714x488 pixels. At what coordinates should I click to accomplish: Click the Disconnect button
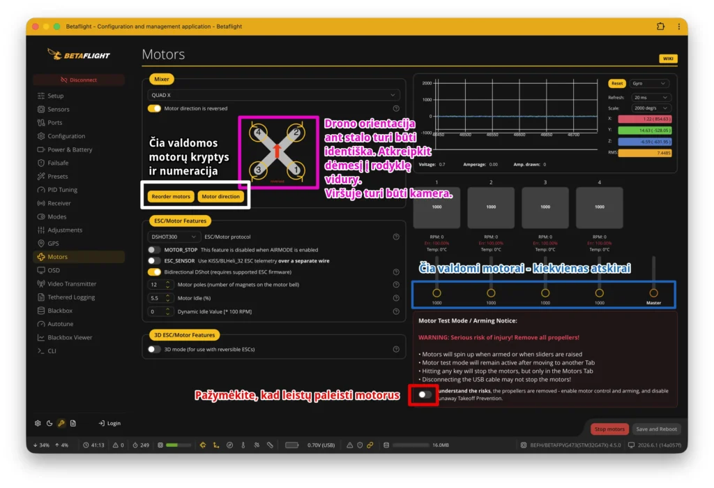click(x=78, y=80)
